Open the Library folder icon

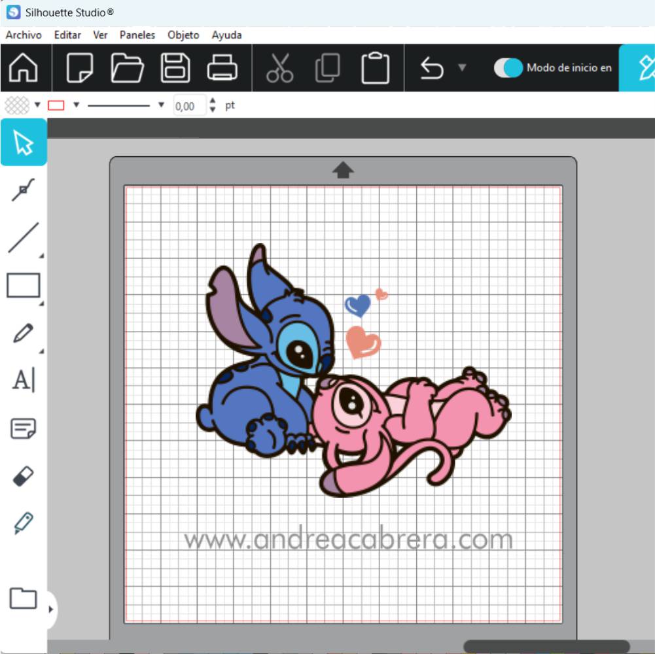point(23,598)
